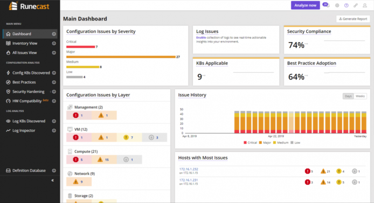Viewport: 374px width, 203px height.
Task: Click the Major severity orange bar
Action: tap(121, 57)
